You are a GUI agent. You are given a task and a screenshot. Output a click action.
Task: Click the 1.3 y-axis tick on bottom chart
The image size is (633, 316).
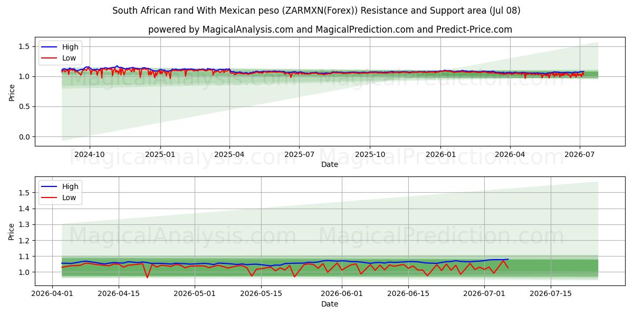pos(25,225)
